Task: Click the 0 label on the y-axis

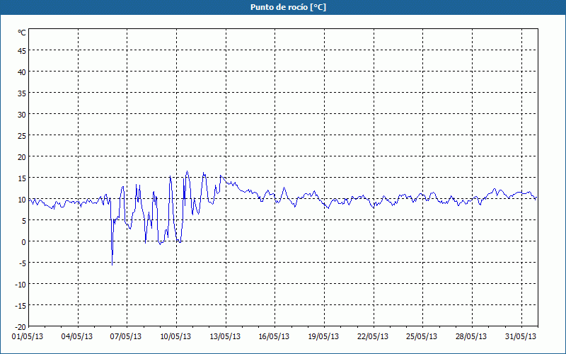Action: (23, 241)
